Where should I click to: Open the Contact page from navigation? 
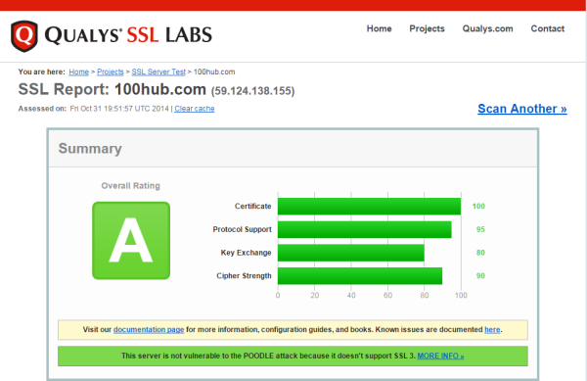547,28
